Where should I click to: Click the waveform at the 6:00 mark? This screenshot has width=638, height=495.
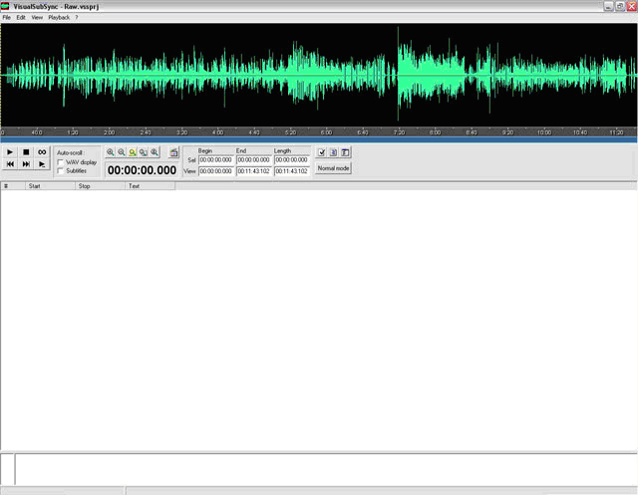[x=326, y=75]
